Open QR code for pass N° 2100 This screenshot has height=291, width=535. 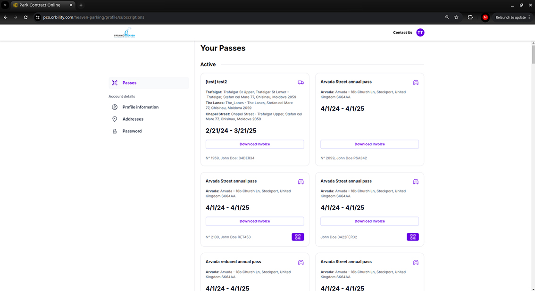[x=298, y=237]
